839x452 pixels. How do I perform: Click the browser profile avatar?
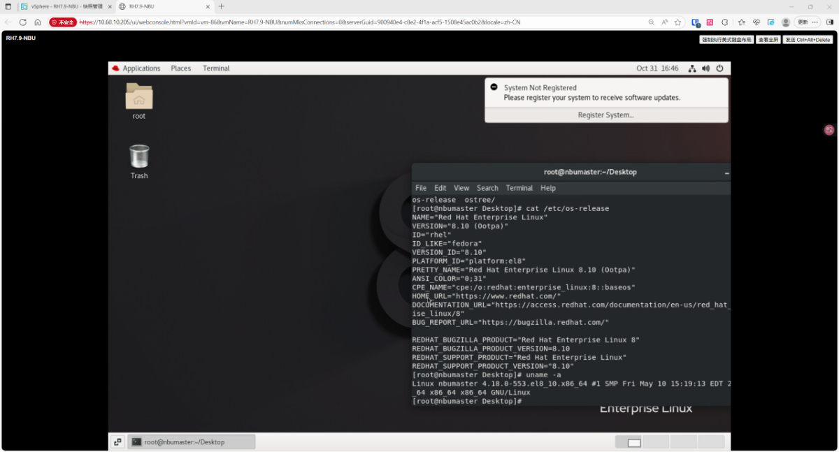coord(786,22)
